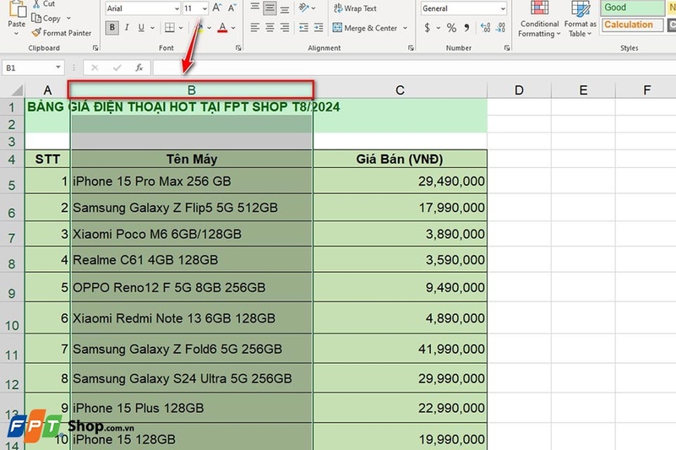676x450 pixels.
Task: Expand the Merge & Center dropdown arrow
Action: pos(406,28)
